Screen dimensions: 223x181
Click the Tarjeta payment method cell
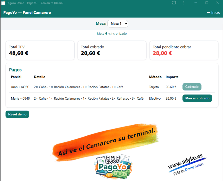pyautogui.click(x=154, y=87)
